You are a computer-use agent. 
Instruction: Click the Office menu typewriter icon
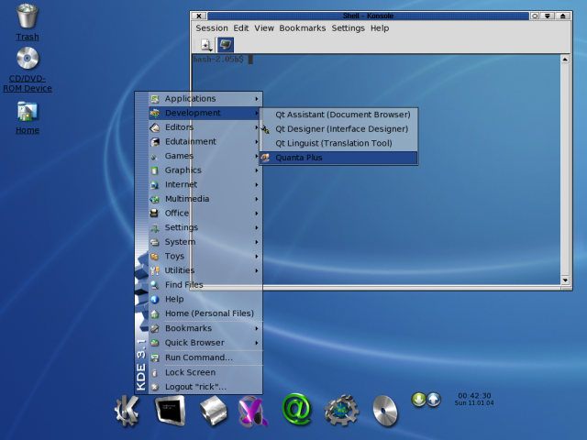point(155,214)
